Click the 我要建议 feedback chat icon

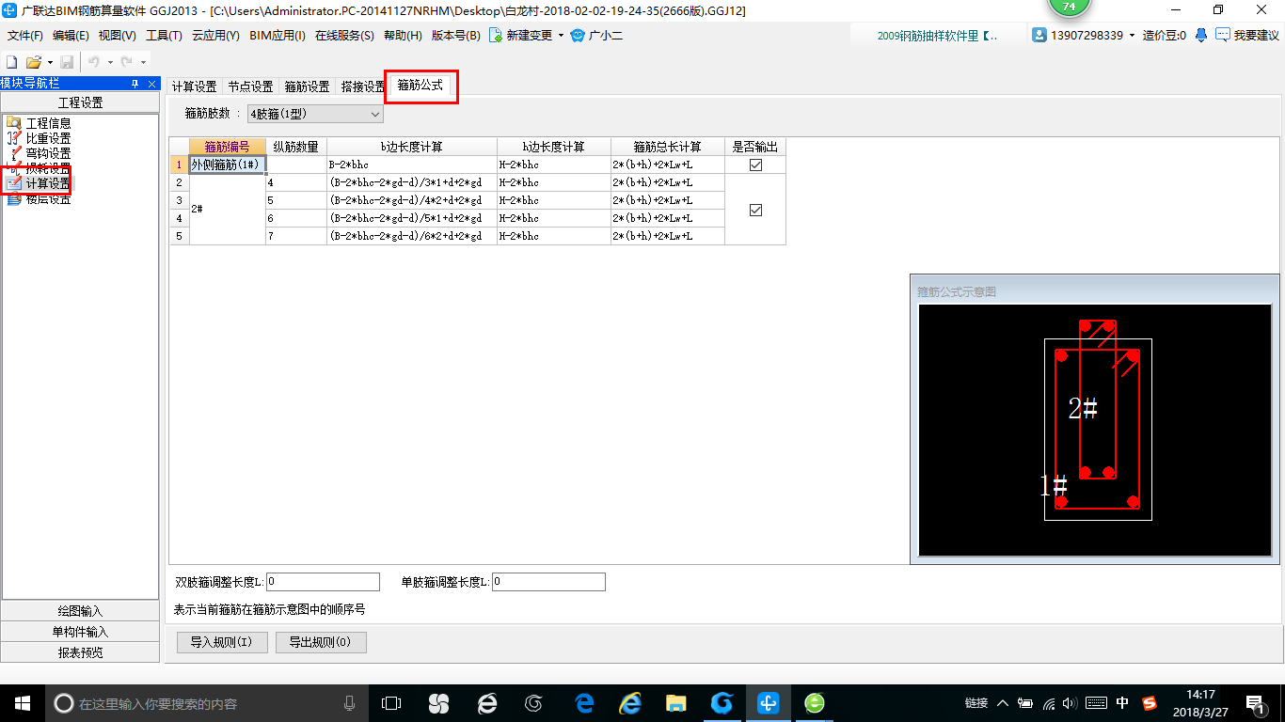click(1222, 35)
